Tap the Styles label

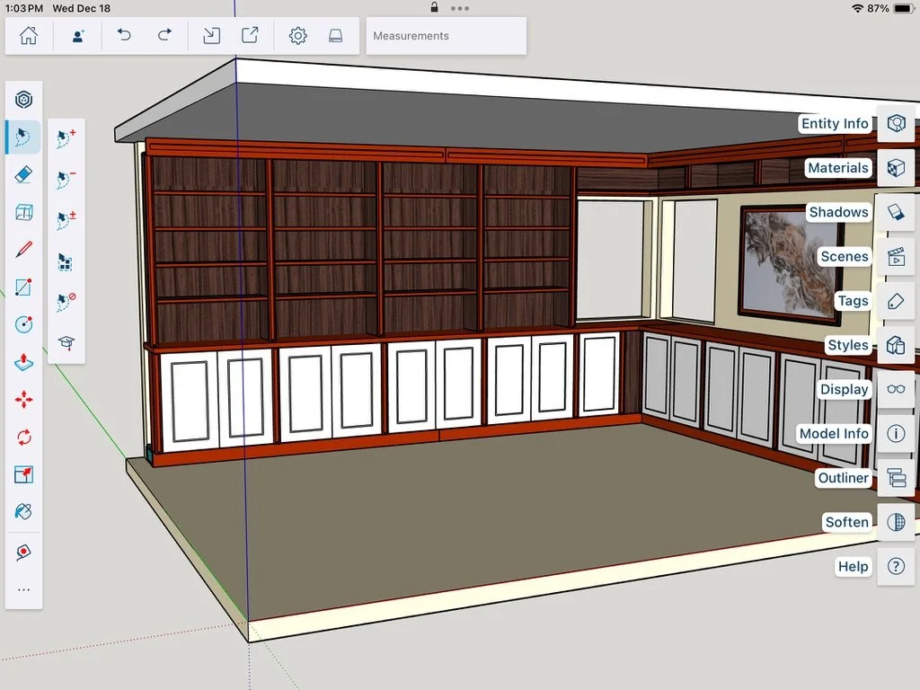pyautogui.click(x=848, y=345)
